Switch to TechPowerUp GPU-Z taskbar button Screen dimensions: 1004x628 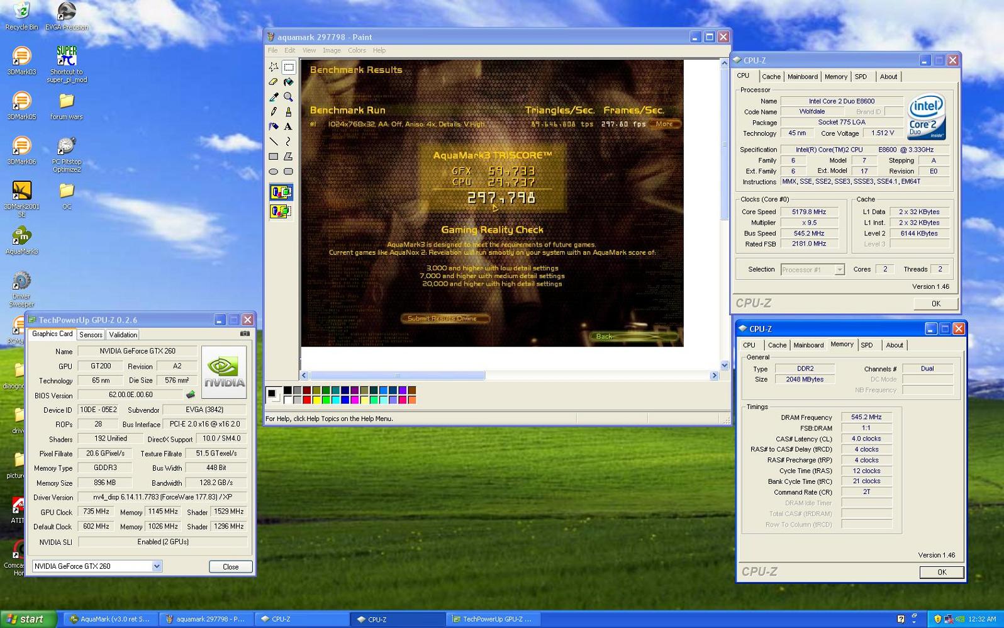(494, 619)
